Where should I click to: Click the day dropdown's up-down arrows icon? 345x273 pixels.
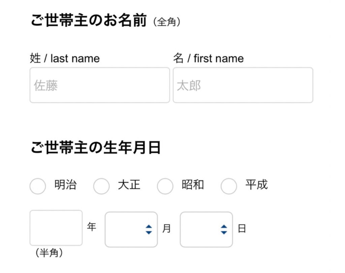[x=224, y=230]
